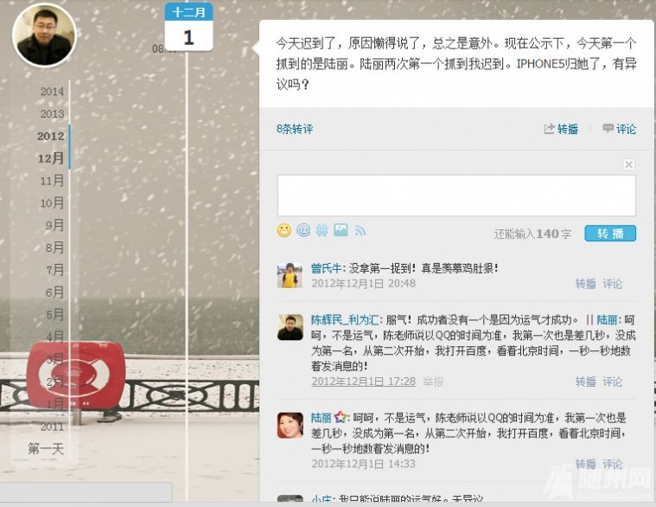Click the @ mention icon

(303, 230)
